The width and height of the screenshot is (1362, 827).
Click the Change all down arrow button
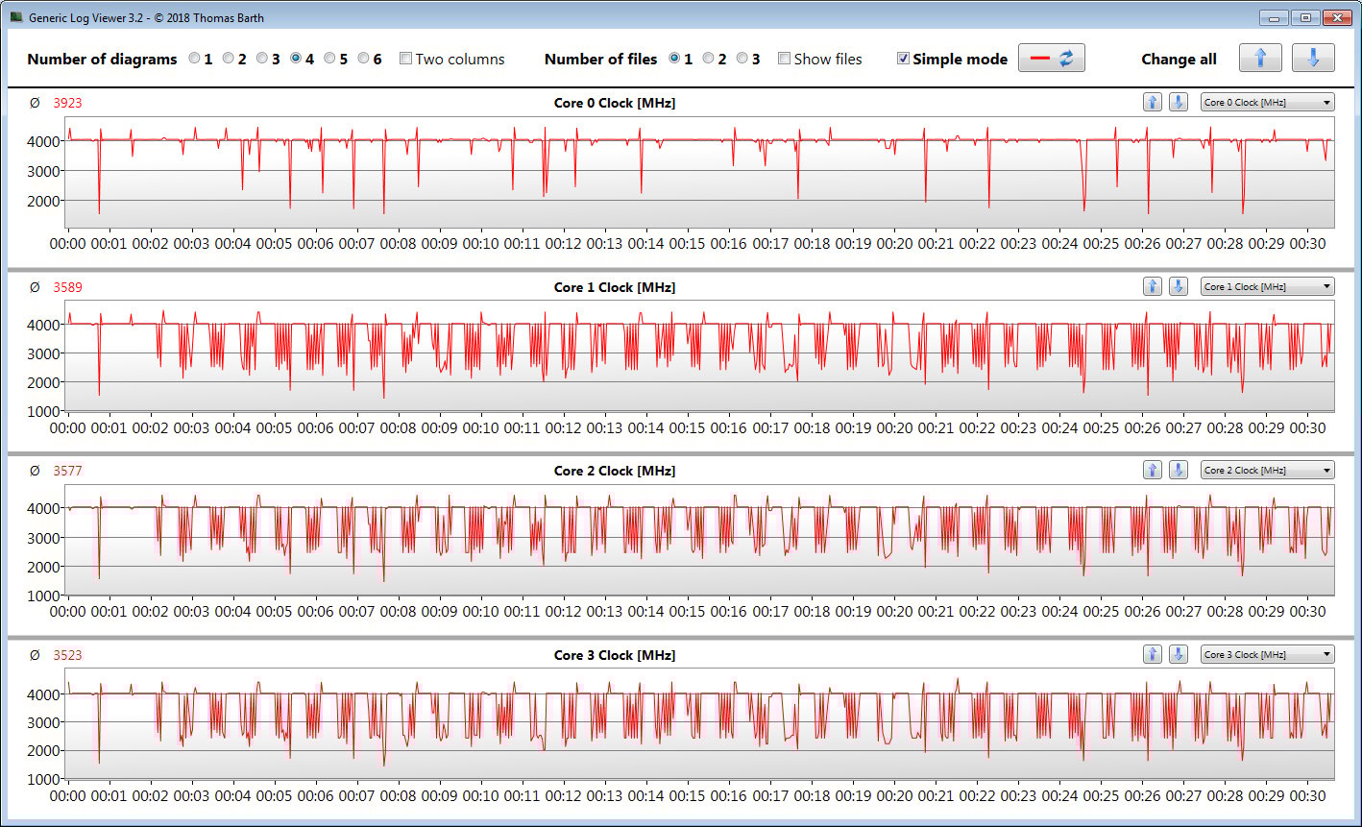pos(1313,58)
